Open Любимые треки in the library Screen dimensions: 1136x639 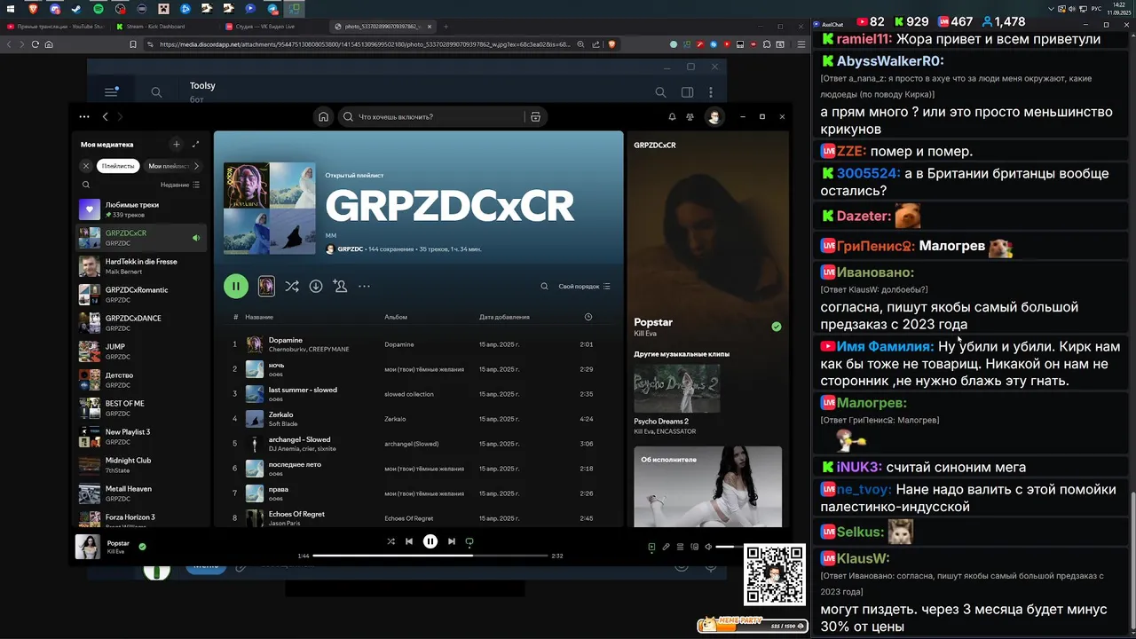coord(142,209)
